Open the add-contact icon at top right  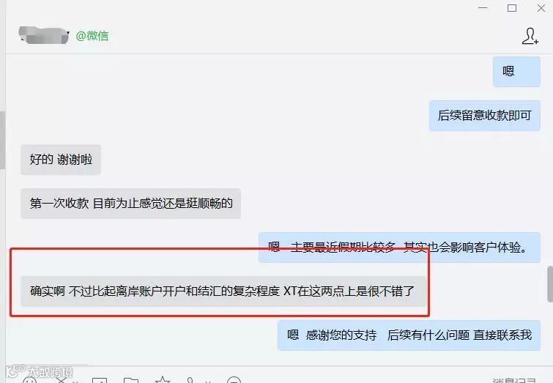(x=530, y=36)
